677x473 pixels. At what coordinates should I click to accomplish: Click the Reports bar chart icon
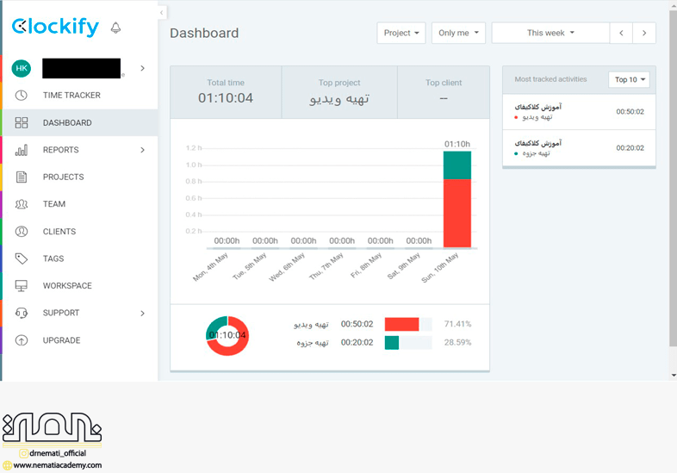pyautogui.click(x=22, y=150)
